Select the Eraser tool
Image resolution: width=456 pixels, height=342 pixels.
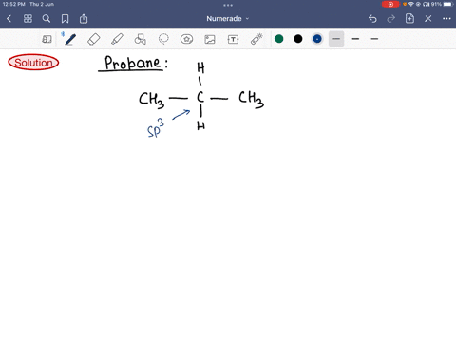[94, 39]
